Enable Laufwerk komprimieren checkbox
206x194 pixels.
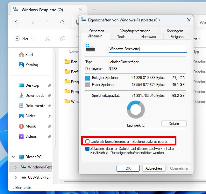coord(88,141)
